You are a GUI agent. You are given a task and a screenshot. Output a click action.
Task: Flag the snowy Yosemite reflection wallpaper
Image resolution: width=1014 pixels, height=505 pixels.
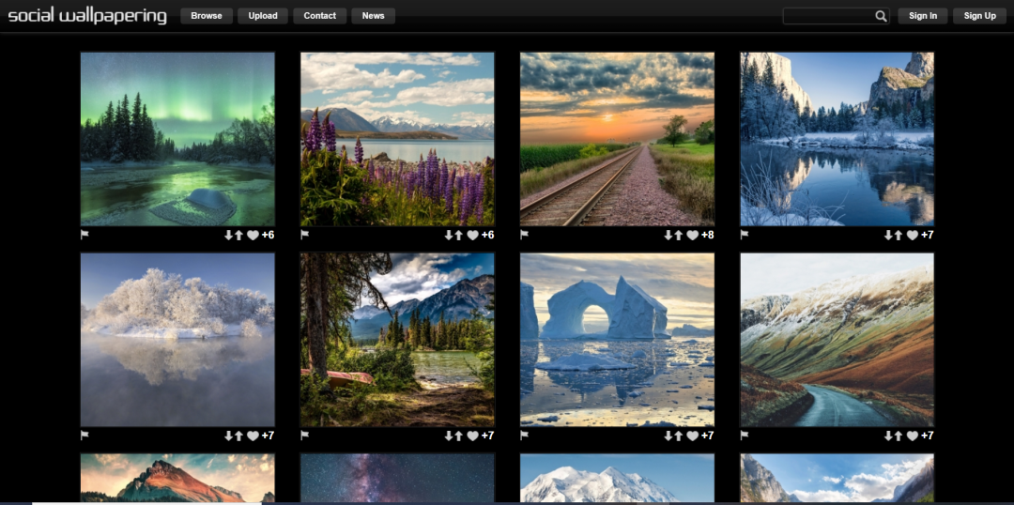(745, 235)
